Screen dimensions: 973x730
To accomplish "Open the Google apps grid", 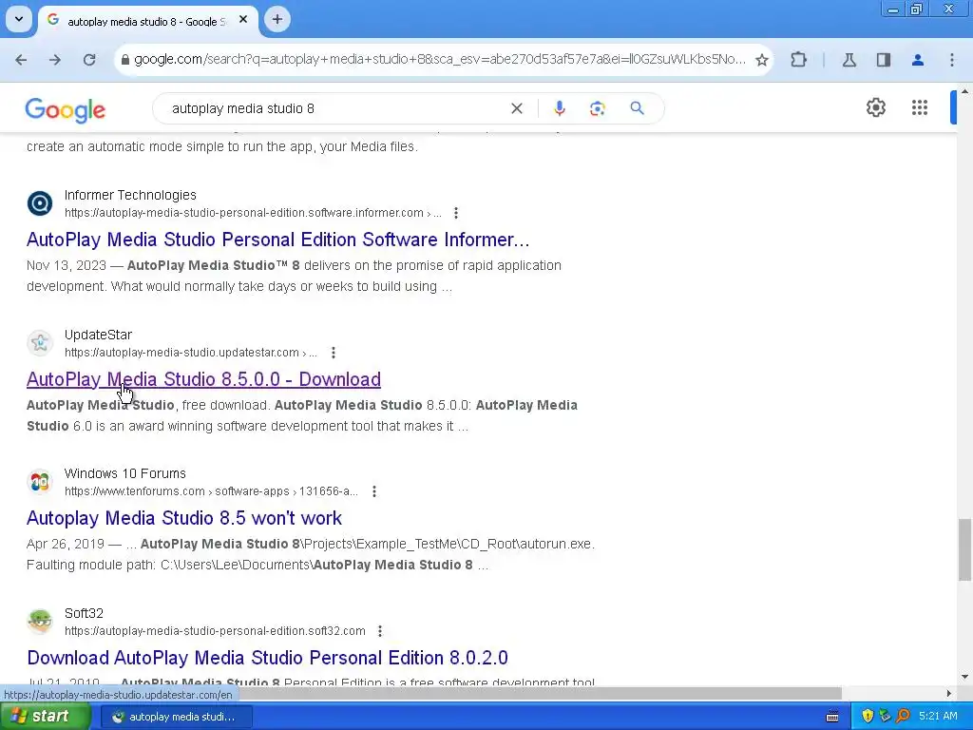I will (920, 107).
